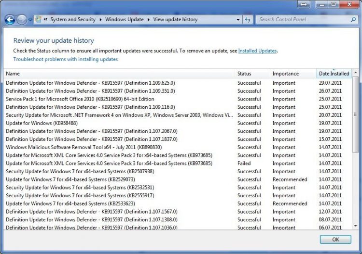
Task: Click the 15.07.2011 date cell
Action: pyautogui.click(x=330, y=140)
